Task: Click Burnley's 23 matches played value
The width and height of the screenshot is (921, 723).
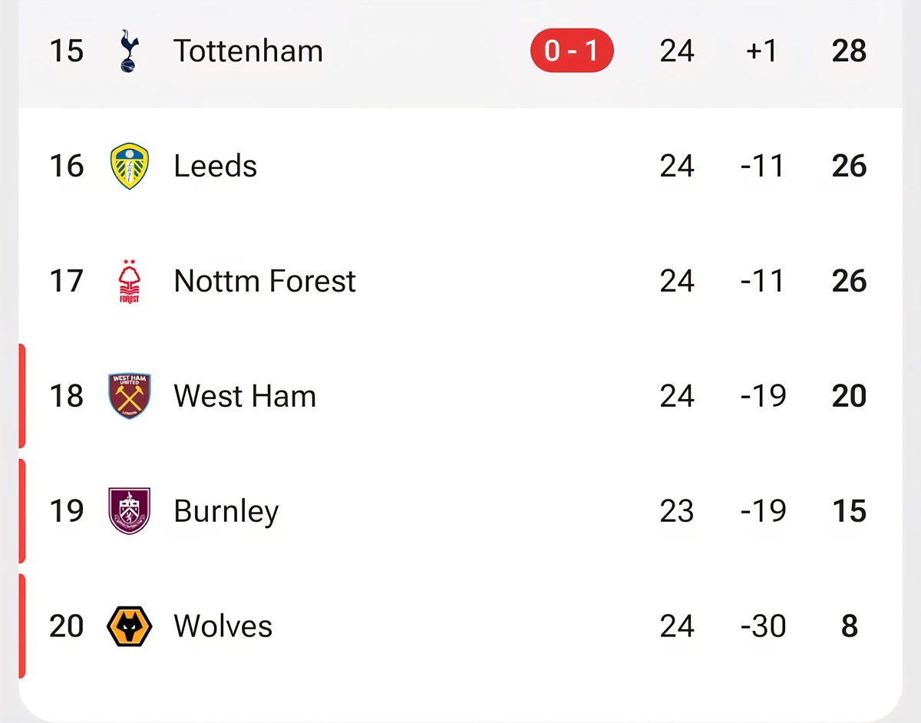Action: (676, 511)
